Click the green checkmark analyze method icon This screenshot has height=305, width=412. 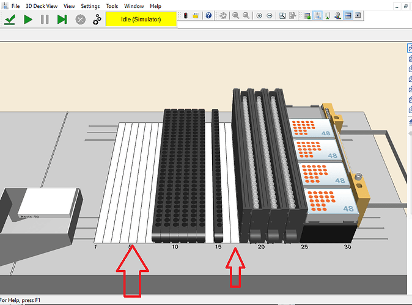(x=10, y=20)
